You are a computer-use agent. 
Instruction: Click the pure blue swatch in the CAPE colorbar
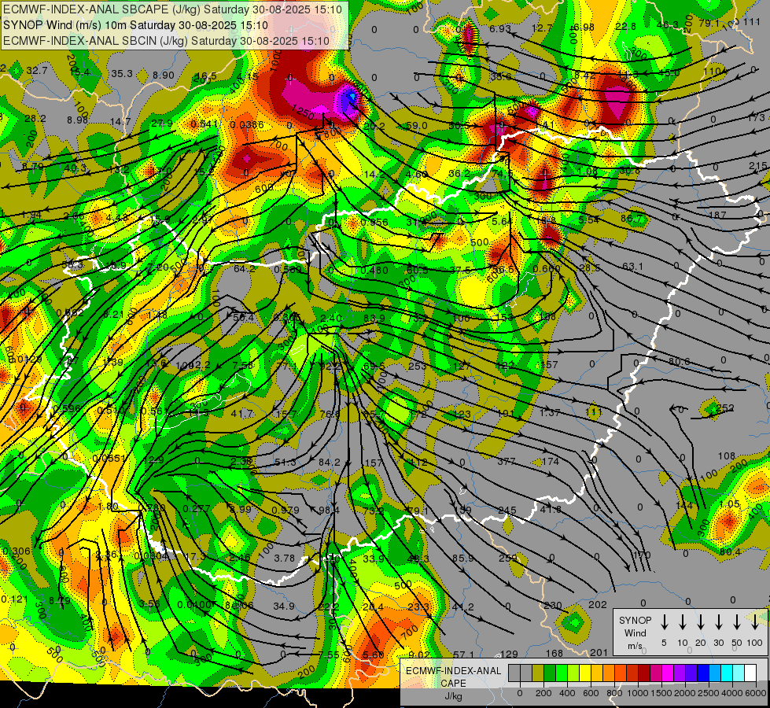pos(702,673)
